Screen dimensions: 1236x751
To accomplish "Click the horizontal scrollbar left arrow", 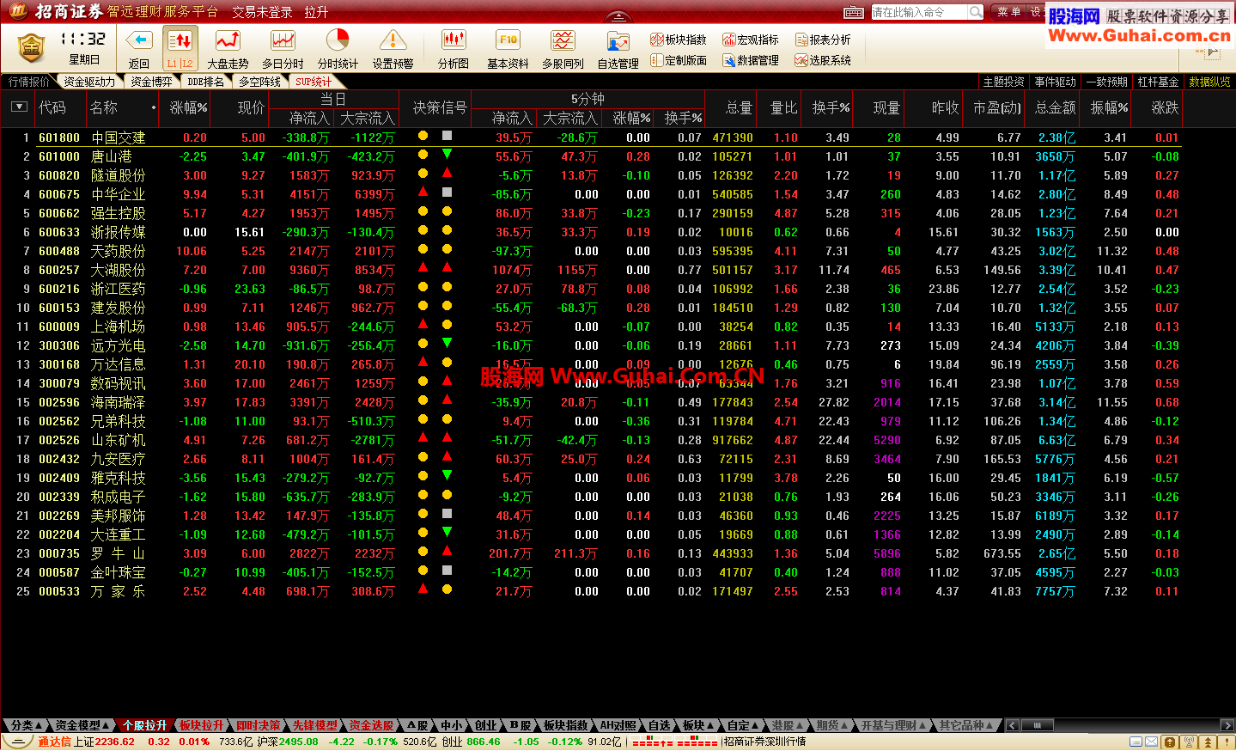I will point(1013,726).
